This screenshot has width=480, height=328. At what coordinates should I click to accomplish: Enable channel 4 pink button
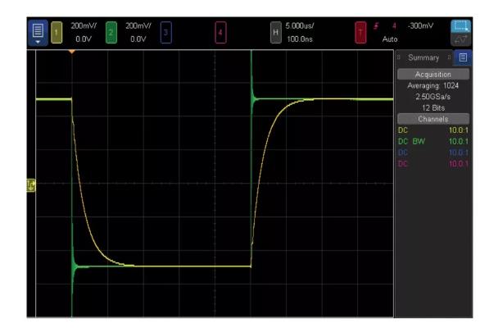click(220, 33)
